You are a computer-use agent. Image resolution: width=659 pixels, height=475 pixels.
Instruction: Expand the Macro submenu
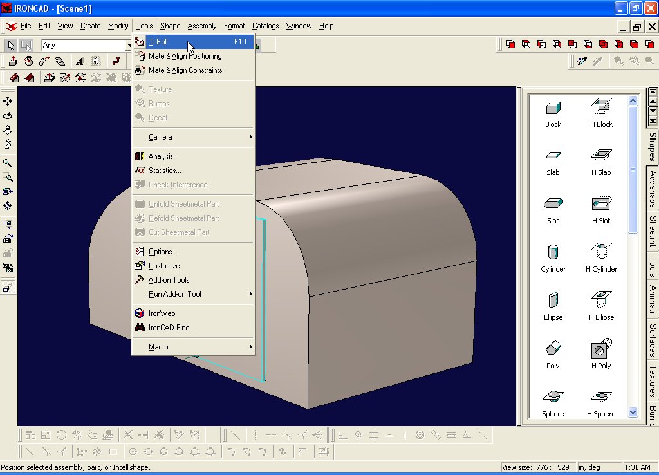[x=193, y=347]
